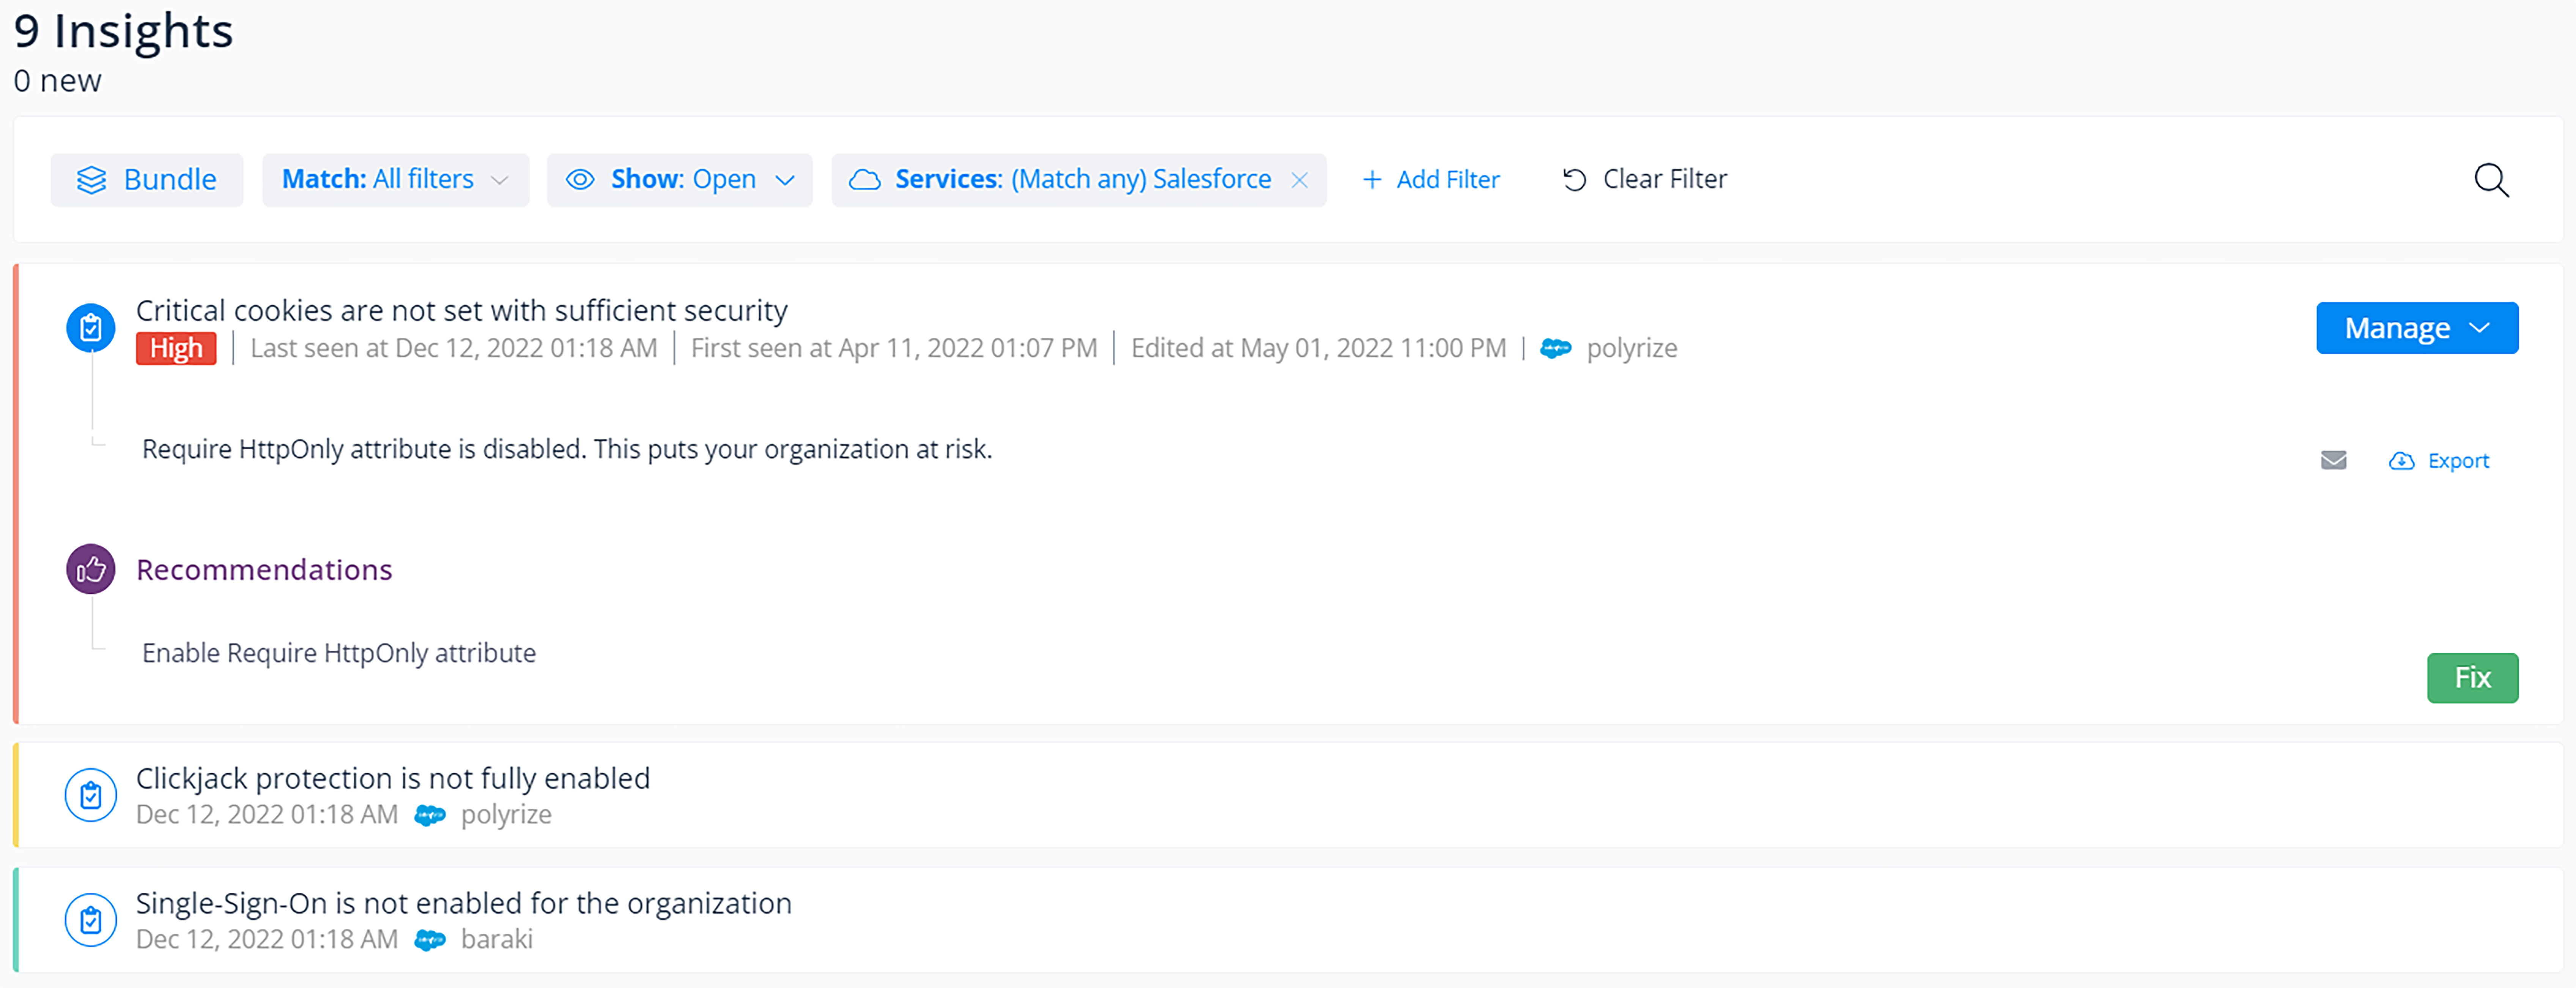The width and height of the screenshot is (2576, 988).
Task: Click the Bundle icon to group insights
Action: tap(94, 179)
